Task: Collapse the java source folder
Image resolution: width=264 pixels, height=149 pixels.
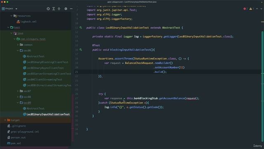Action: pos(12,33)
